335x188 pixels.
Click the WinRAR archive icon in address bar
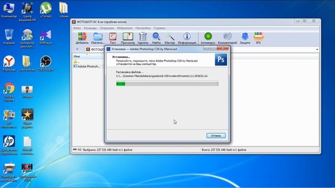[88, 50]
